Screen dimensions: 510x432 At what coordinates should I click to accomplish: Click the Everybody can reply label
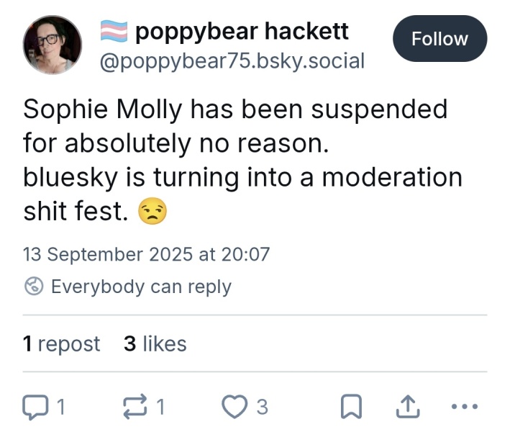(x=141, y=287)
